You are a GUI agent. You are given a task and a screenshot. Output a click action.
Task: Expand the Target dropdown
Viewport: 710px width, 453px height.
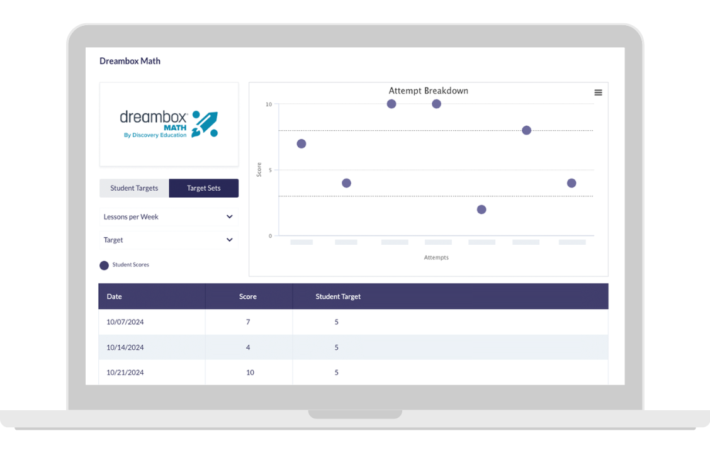click(168, 240)
